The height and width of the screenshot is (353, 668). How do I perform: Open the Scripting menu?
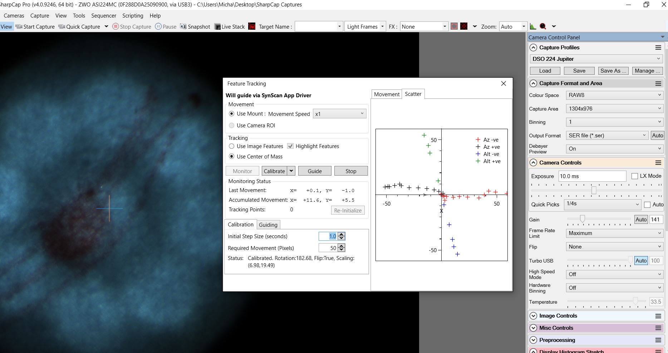(x=133, y=16)
